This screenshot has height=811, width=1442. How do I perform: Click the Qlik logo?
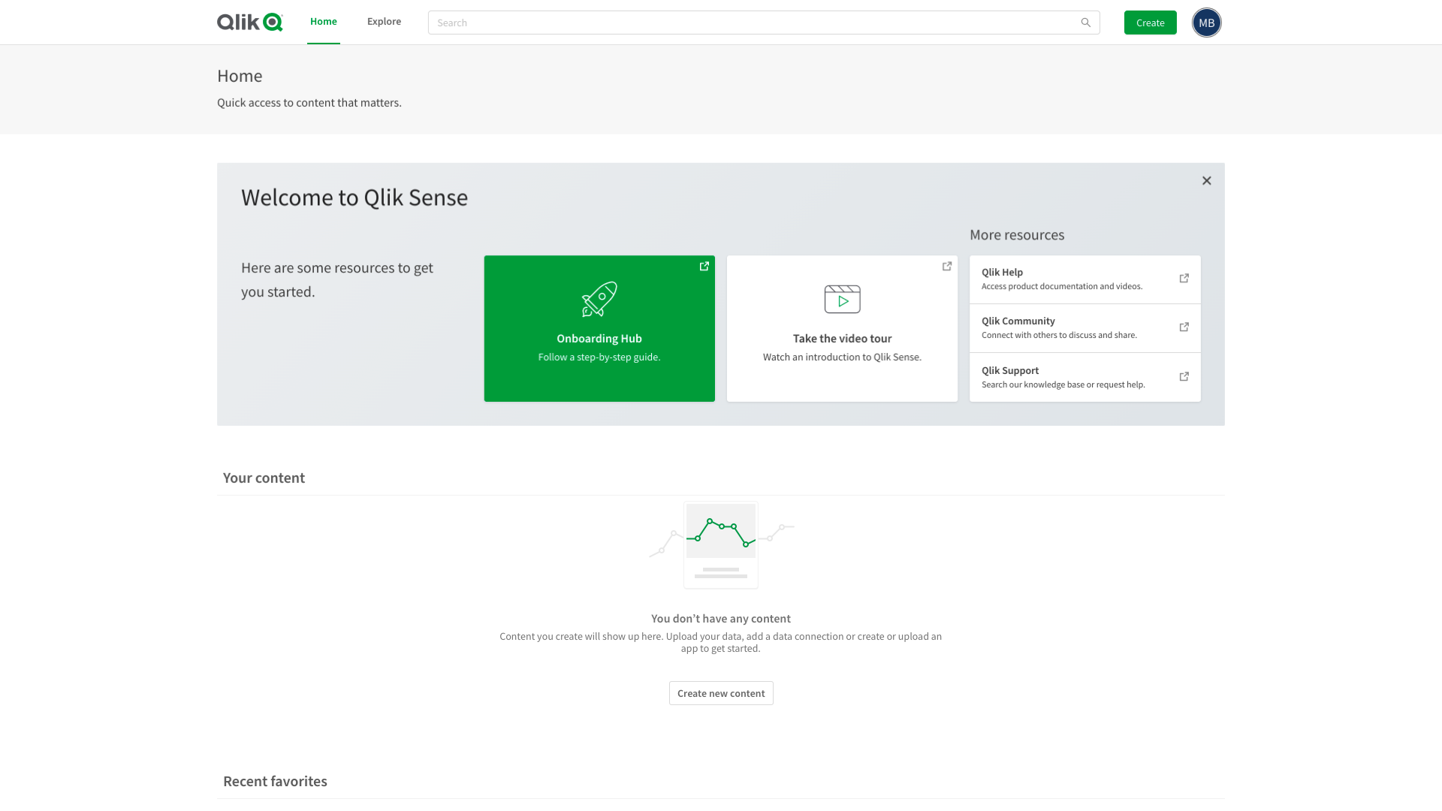(x=249, y=23)
